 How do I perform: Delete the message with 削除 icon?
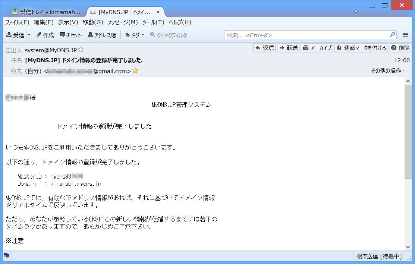coord(400,48)
